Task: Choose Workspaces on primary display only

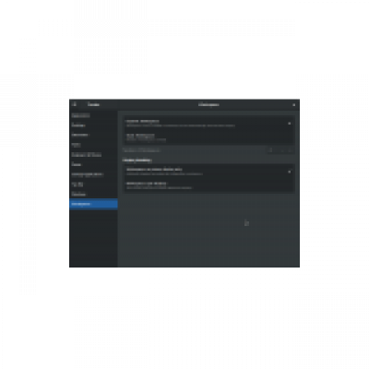Action: (x=208, y=172)
